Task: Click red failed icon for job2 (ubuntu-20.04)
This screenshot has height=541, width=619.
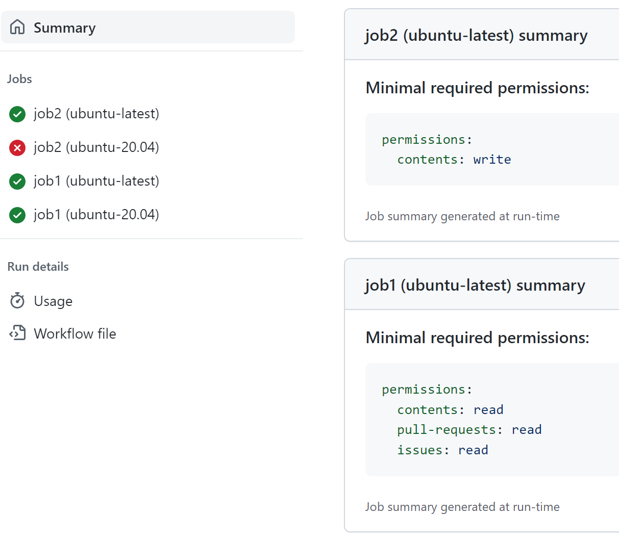Action: (x=17, y=147)
